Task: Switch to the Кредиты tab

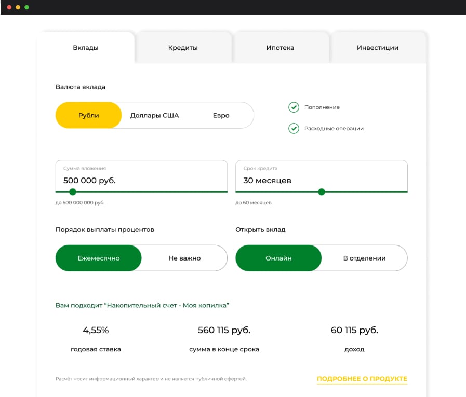Action: tap(183, 48)
